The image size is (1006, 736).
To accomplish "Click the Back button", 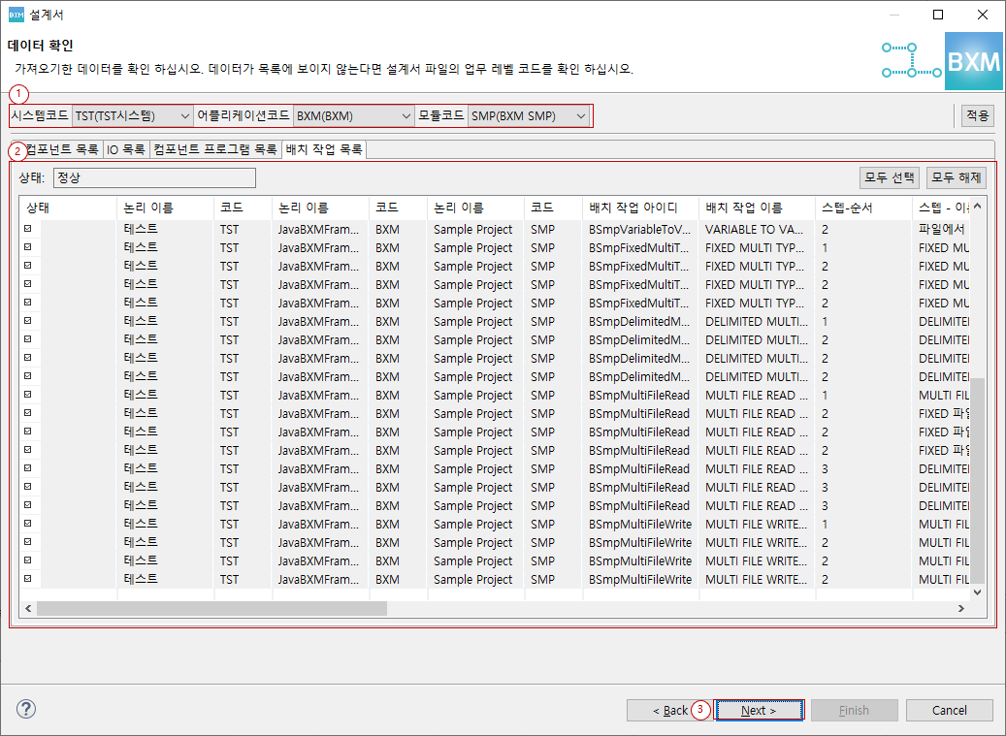I will (671, 709).
